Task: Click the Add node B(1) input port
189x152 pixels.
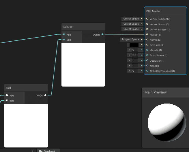Action: [7, 100]
